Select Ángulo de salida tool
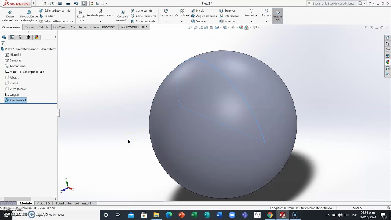 [x=204, y=16]
